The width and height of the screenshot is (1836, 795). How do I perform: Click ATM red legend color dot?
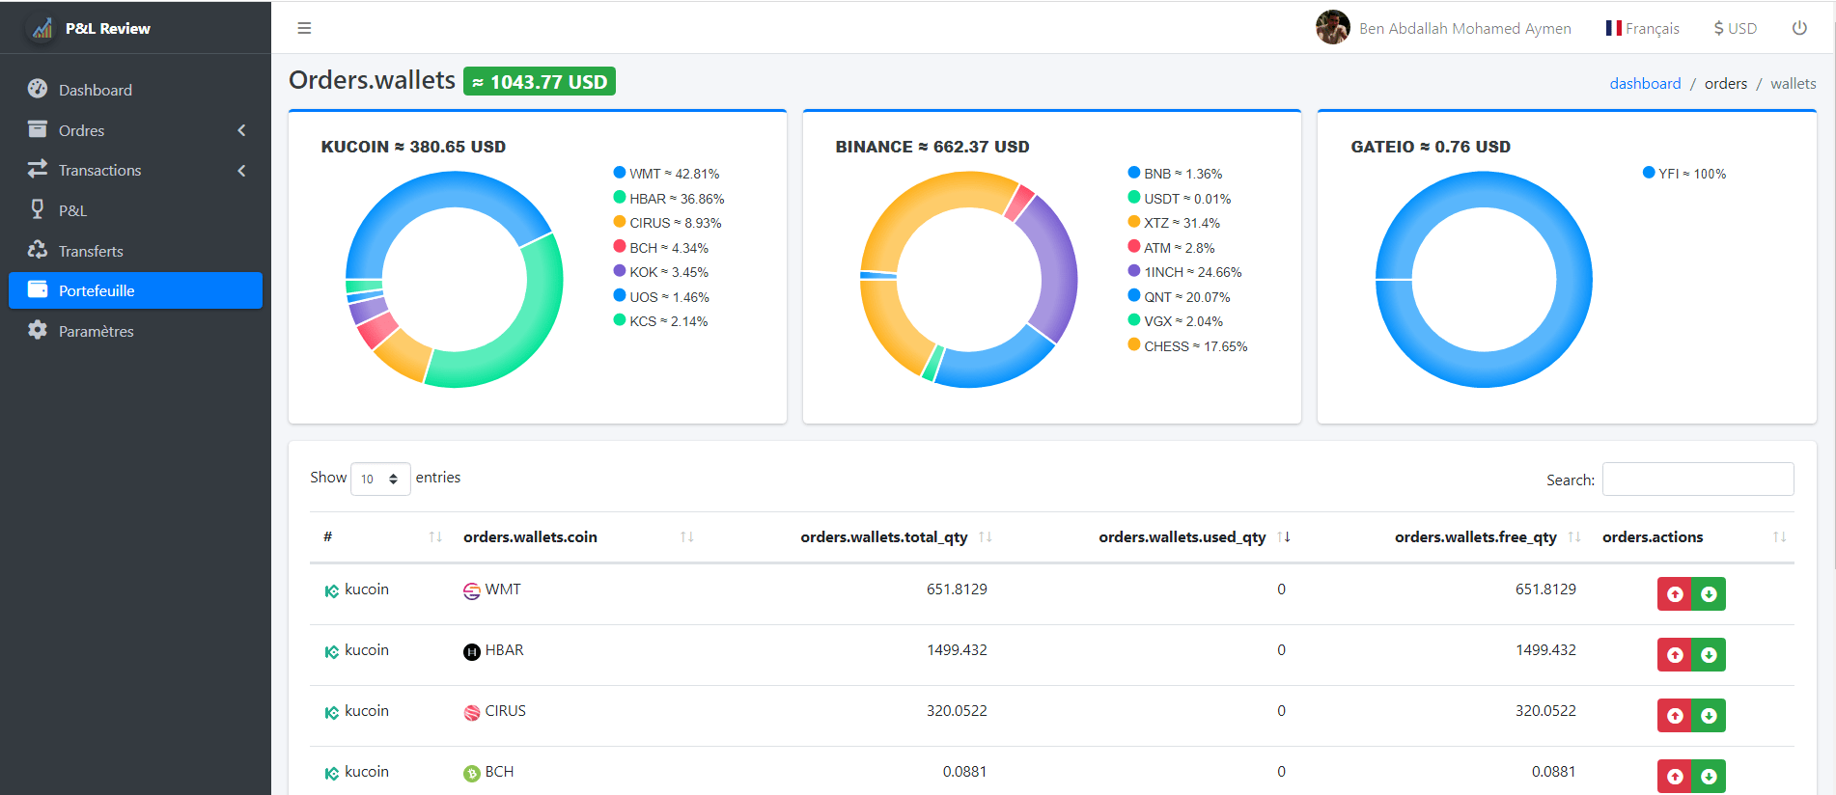click(x=1134, y=246)
